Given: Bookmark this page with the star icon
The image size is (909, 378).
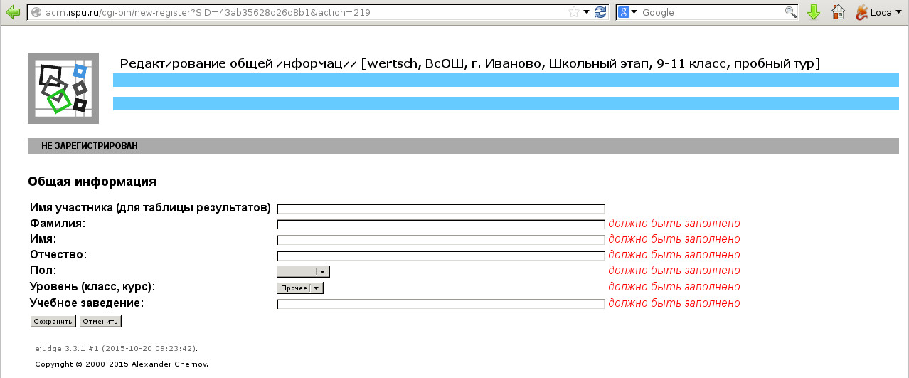Looking at the screenshot, I should (x=573, y=12).
